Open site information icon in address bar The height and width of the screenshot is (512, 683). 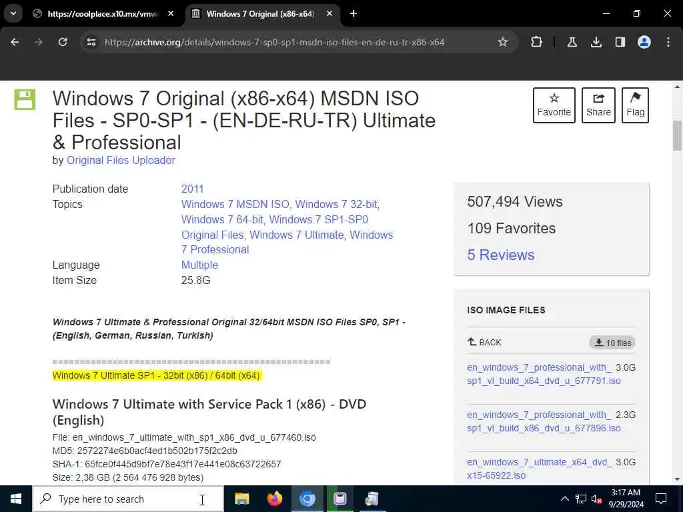[x=91, y=42]
